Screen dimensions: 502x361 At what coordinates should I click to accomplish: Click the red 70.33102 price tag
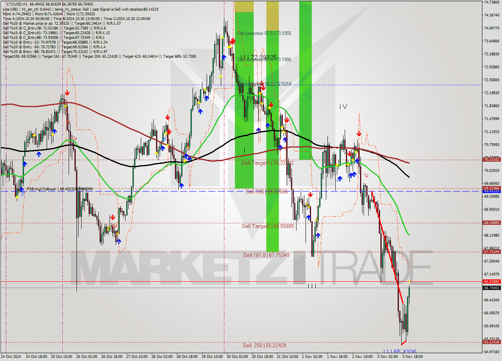[491, 160]
